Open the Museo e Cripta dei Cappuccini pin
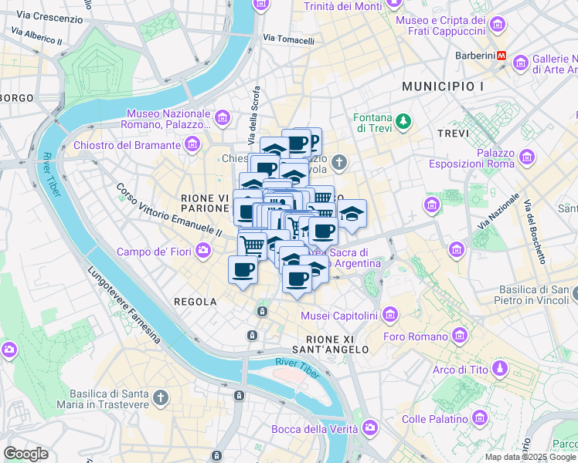The width and height of the screenshot is (578, 463). pos(498,25)
